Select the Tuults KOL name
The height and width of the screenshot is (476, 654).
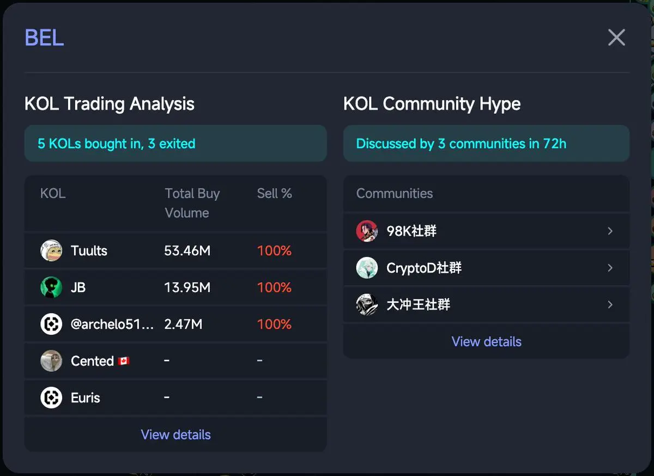pos(89,251)
